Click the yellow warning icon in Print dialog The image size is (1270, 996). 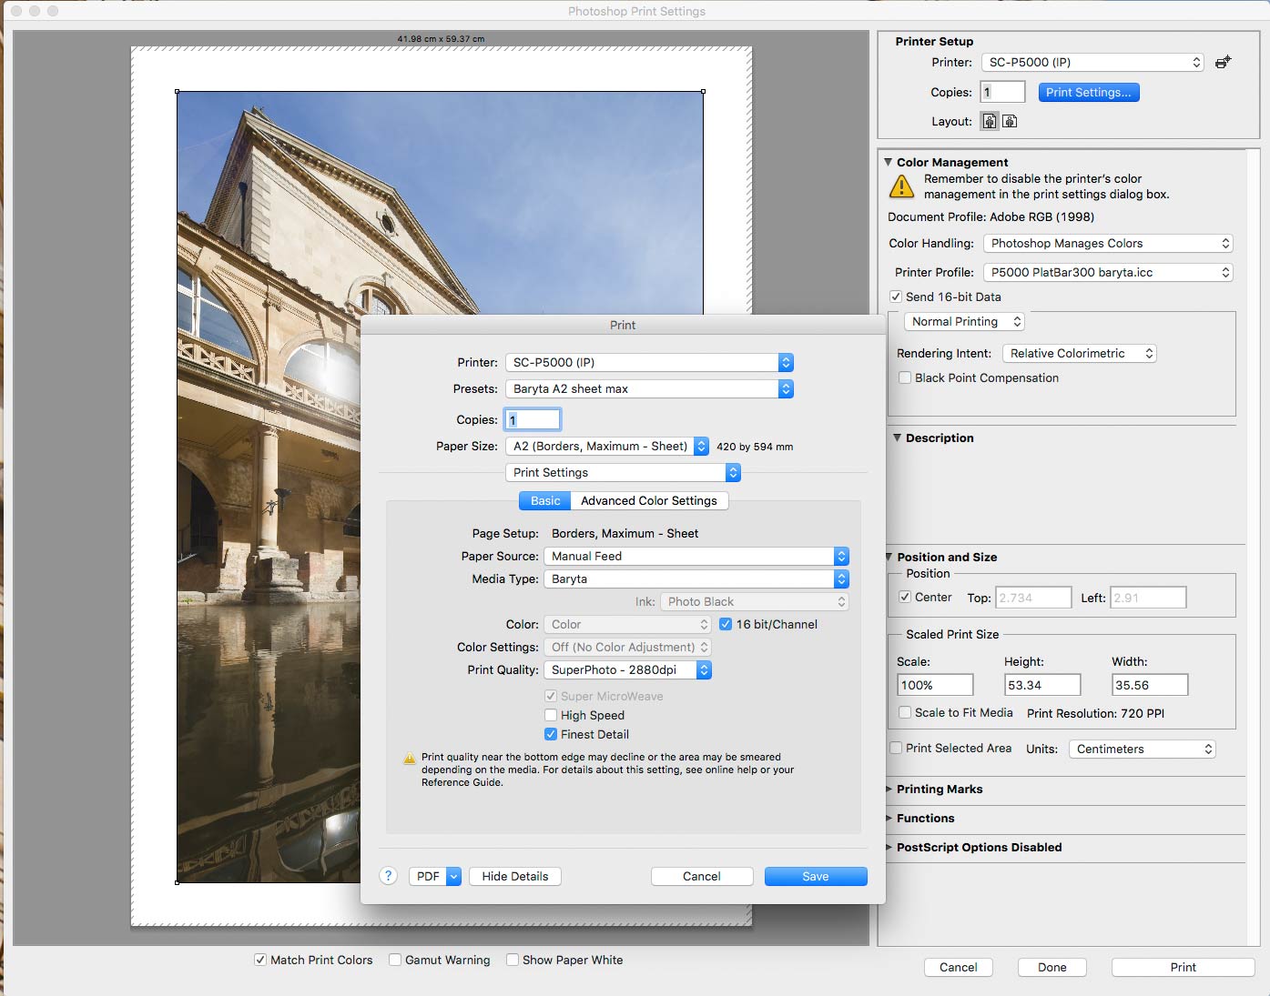[410, 759]
